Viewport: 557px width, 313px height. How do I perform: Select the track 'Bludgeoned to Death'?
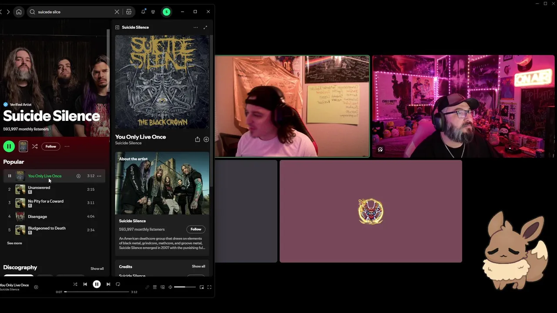47,228
